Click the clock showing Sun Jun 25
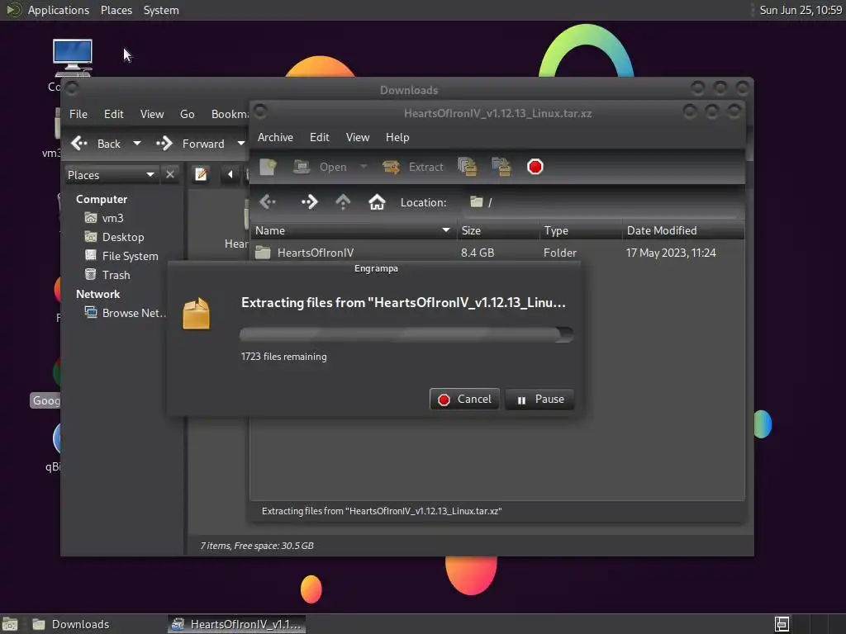 tap(801, 10)
